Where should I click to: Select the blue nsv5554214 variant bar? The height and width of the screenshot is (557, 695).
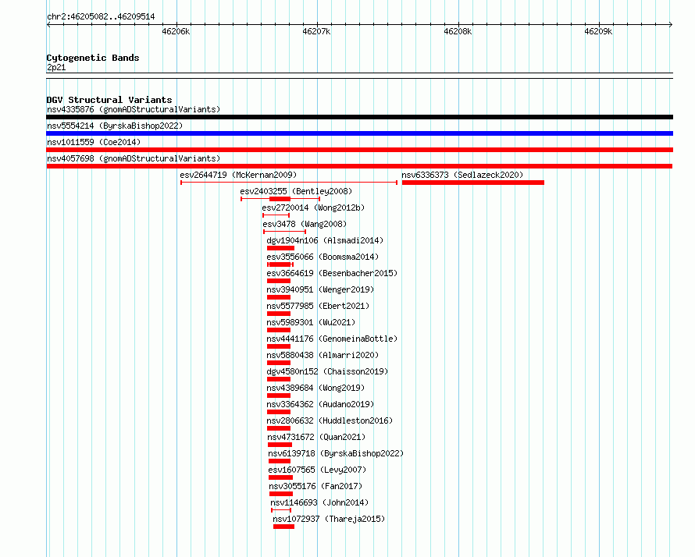click(x=359, y=133)
